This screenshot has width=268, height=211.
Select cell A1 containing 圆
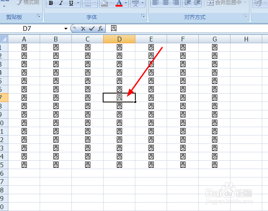point(24,47)
